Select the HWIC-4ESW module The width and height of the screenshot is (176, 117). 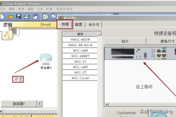(80, 40)
